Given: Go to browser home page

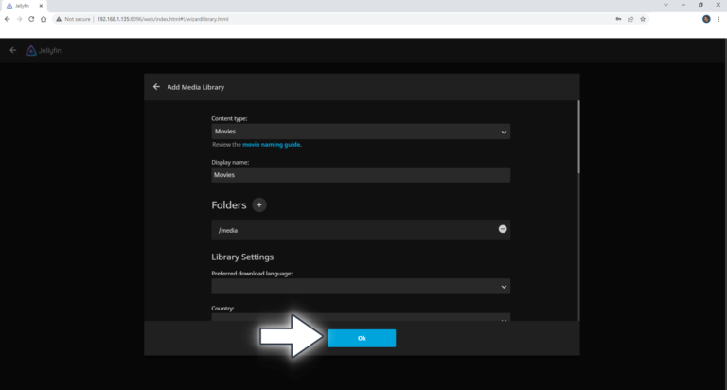Looking at the screenshot, I should tap(44, 19).
